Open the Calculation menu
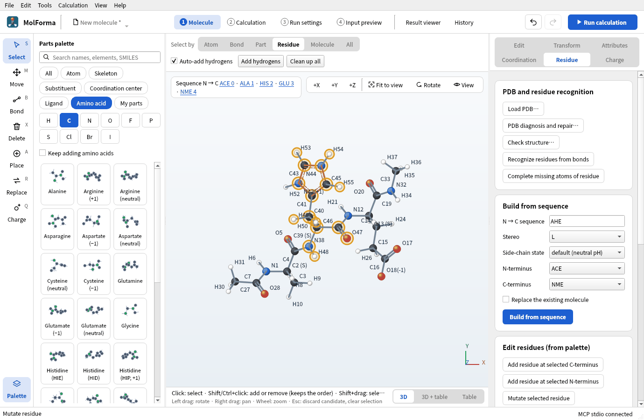 click(73, 5)
